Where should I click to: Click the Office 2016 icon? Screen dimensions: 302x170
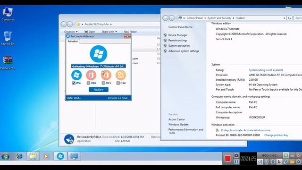click(91, 75)
